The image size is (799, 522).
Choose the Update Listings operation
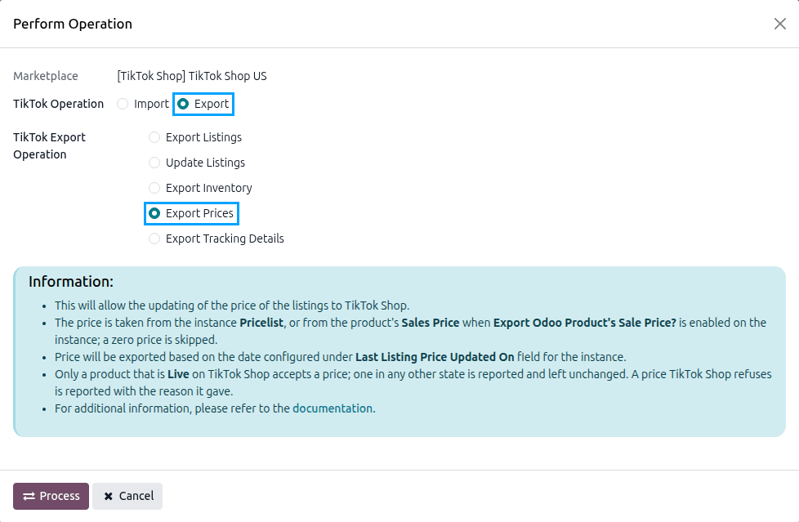pos(154,163)
